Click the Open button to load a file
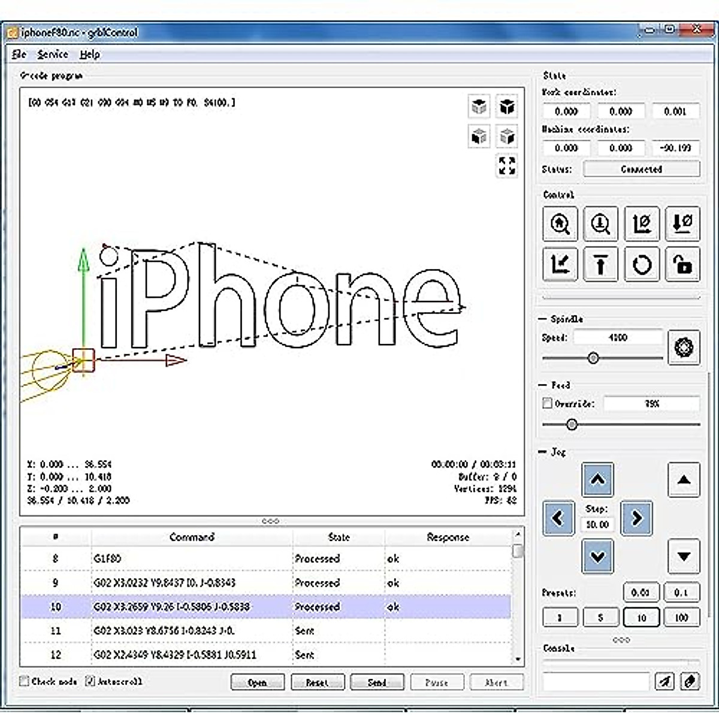This screenshot has height=719, width=719. point(258,682)
